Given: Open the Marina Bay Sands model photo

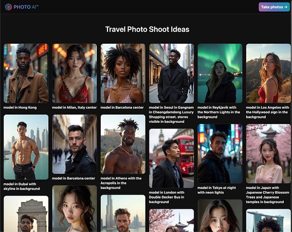Looking at the screenshot, I should [268, 220].
